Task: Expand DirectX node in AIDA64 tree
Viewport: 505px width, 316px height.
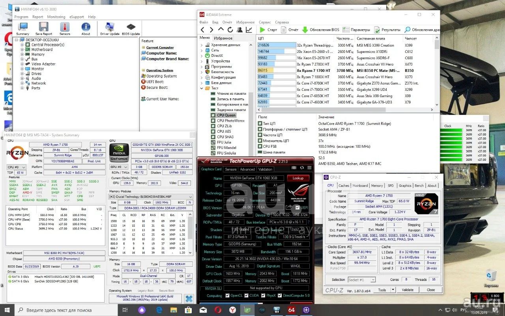Action: click(202, 56)
